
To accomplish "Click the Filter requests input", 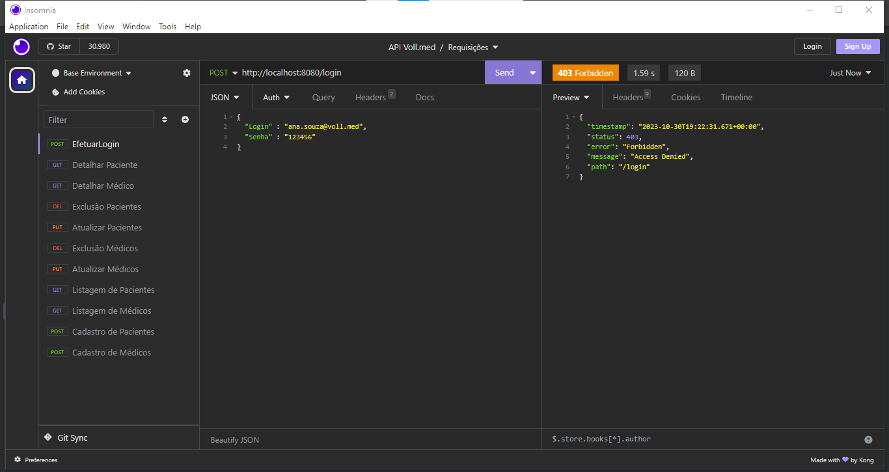I will point(98,120).
